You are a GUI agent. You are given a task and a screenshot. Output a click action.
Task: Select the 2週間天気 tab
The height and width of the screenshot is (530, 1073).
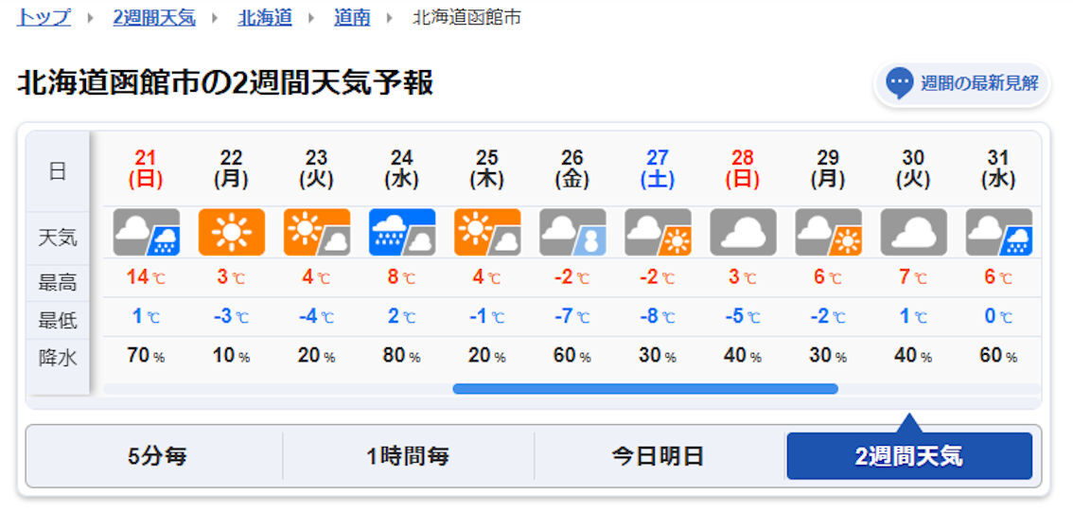click(x=909, y=456)
